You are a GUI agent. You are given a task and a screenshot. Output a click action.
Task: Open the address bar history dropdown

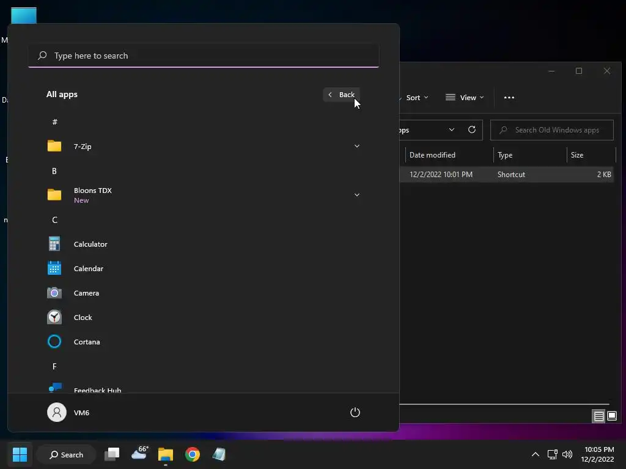click(452, 129)
